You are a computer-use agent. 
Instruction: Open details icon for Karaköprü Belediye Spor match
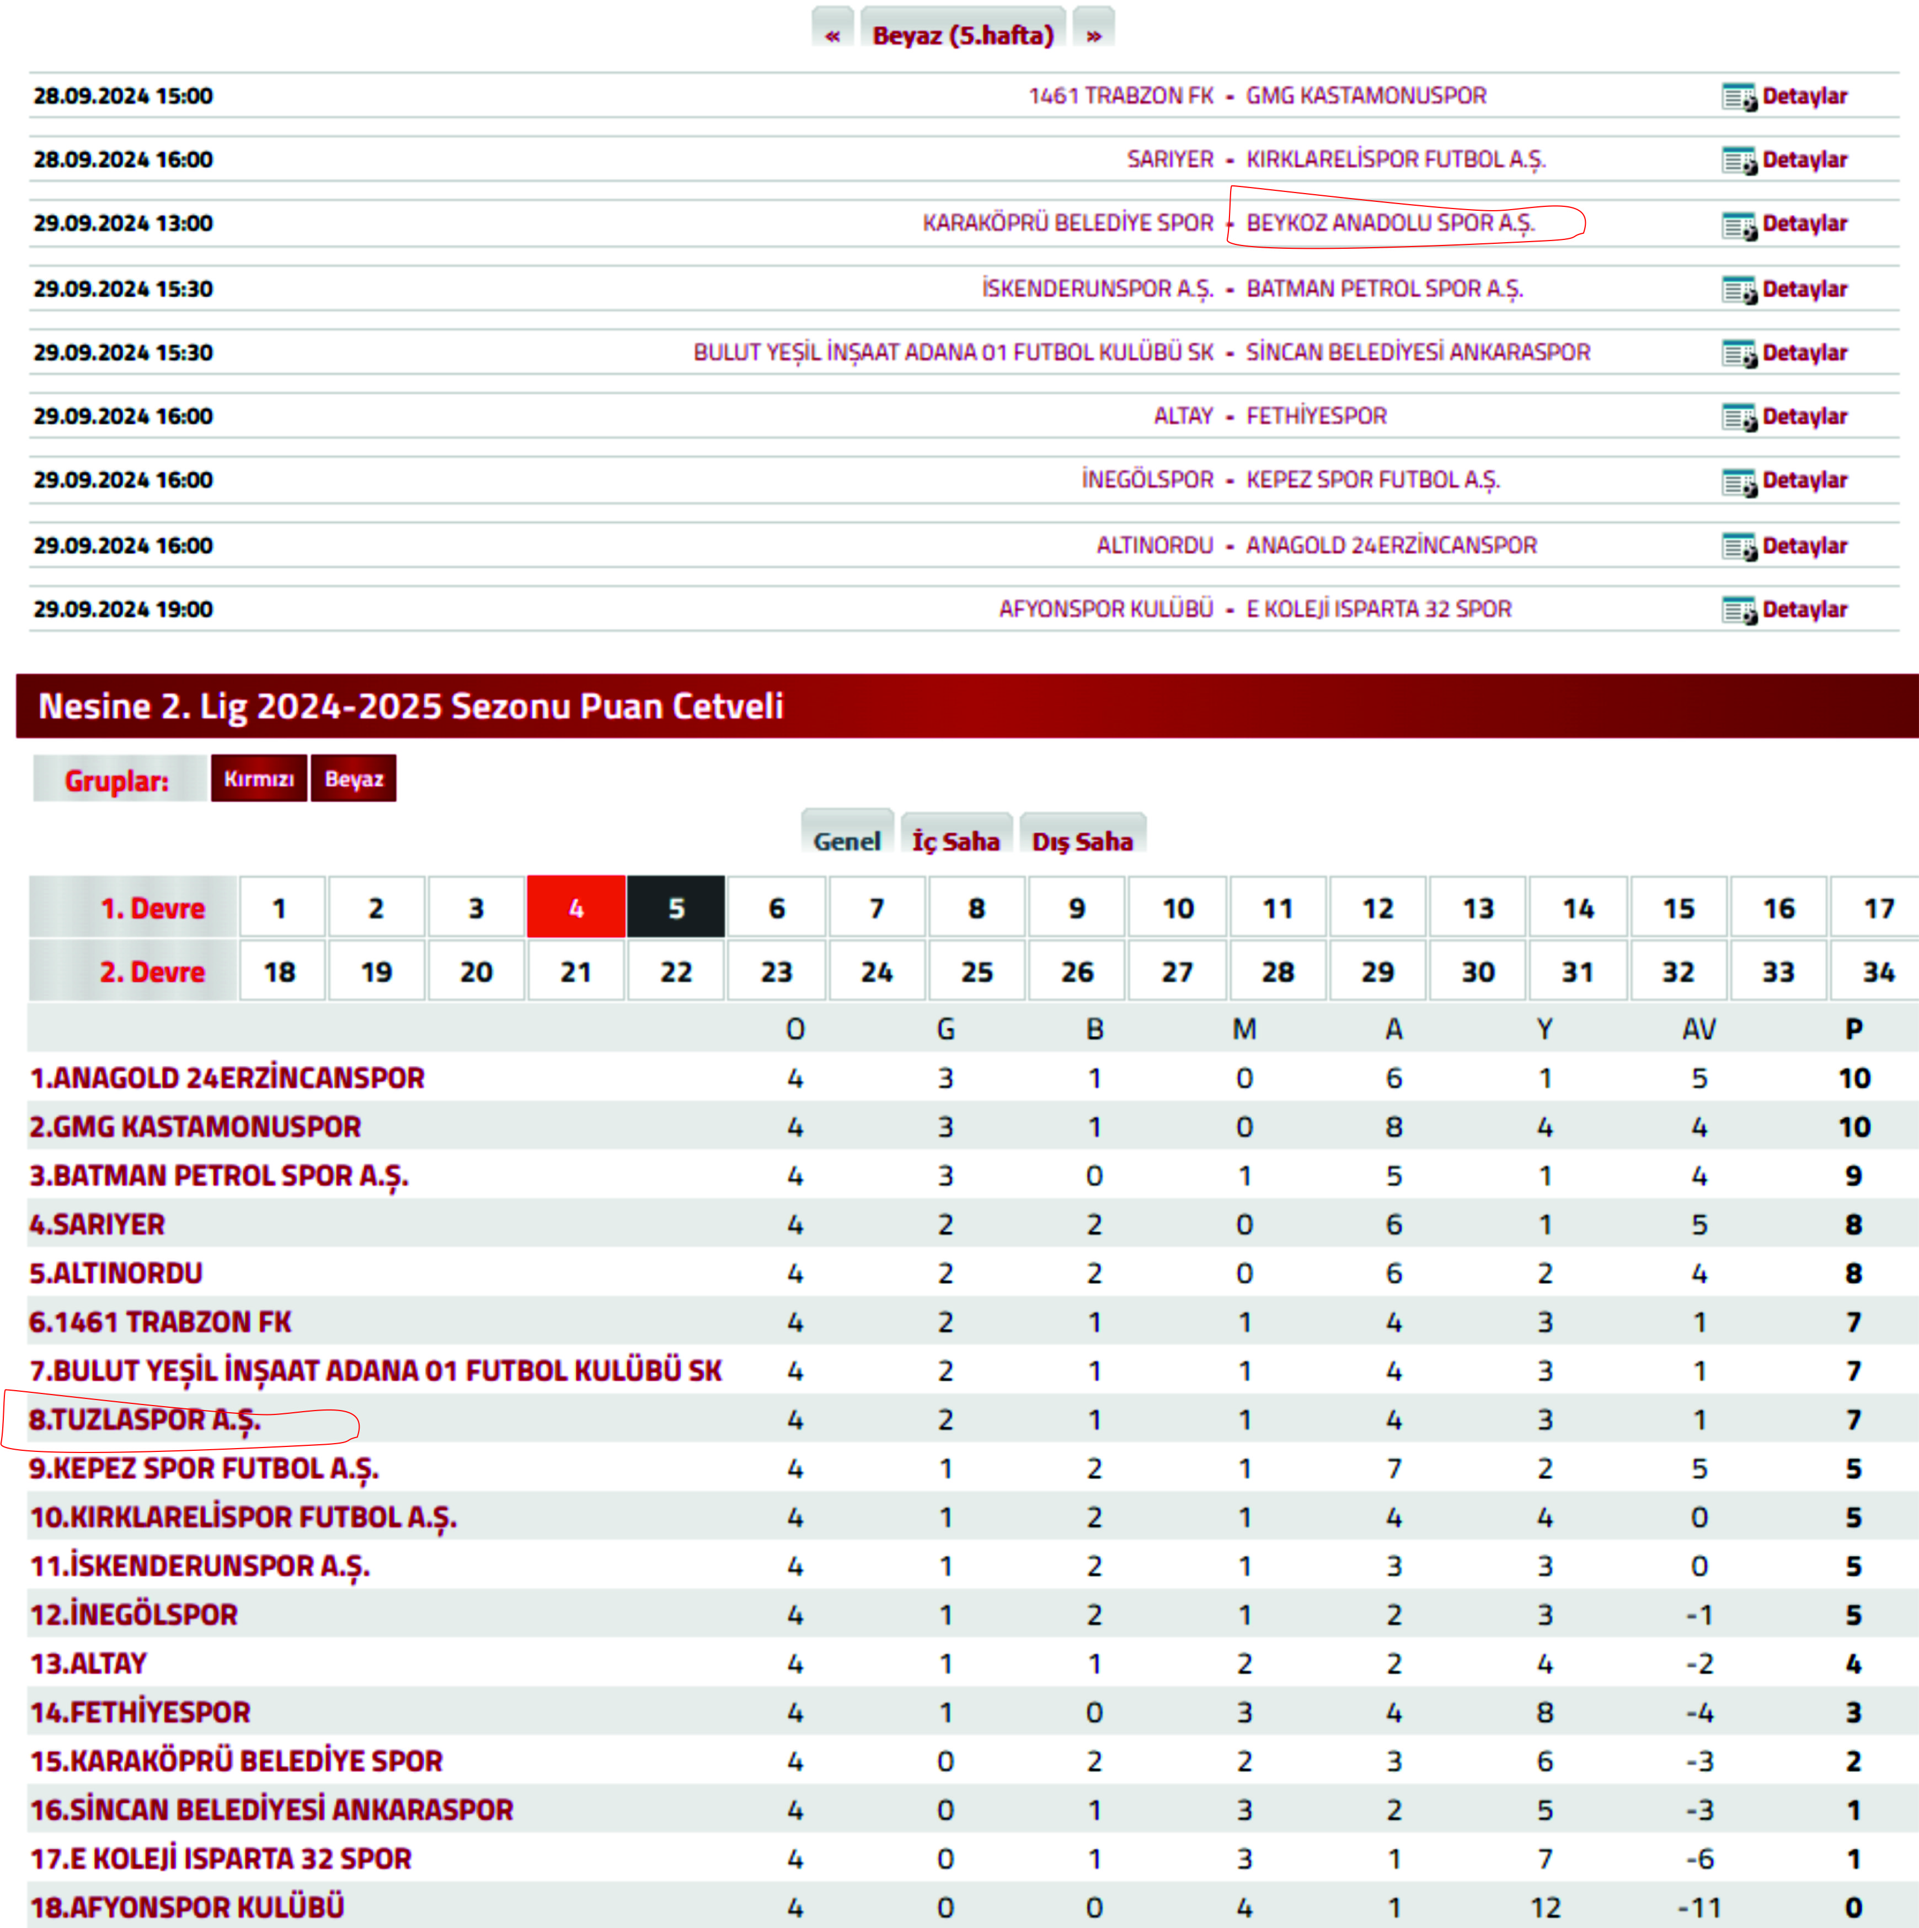tap(1739, 225)
